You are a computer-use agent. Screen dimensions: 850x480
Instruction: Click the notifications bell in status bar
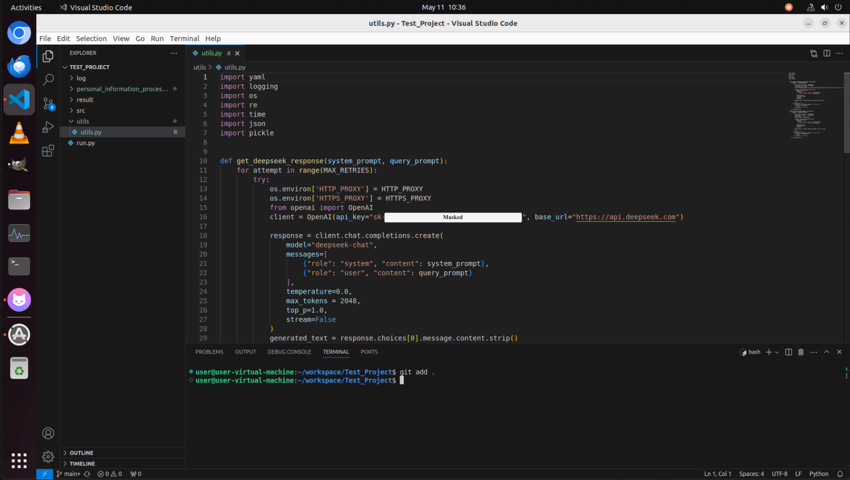pyautogui.click(x=840, y=474)
